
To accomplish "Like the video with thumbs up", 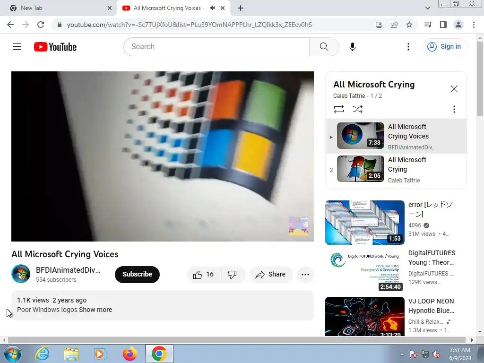I will click(x=204, y=275).
